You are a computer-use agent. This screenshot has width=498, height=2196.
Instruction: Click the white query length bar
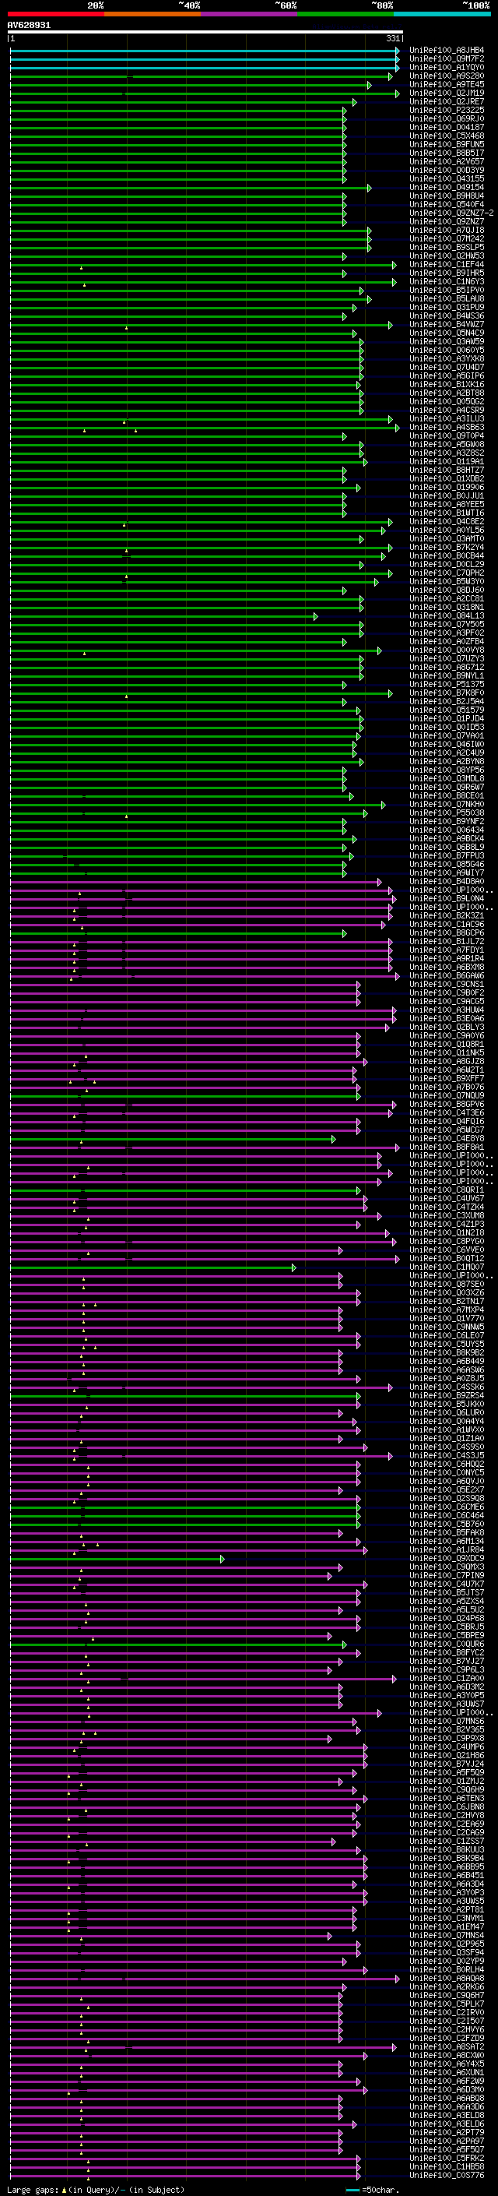pos(205,33)
